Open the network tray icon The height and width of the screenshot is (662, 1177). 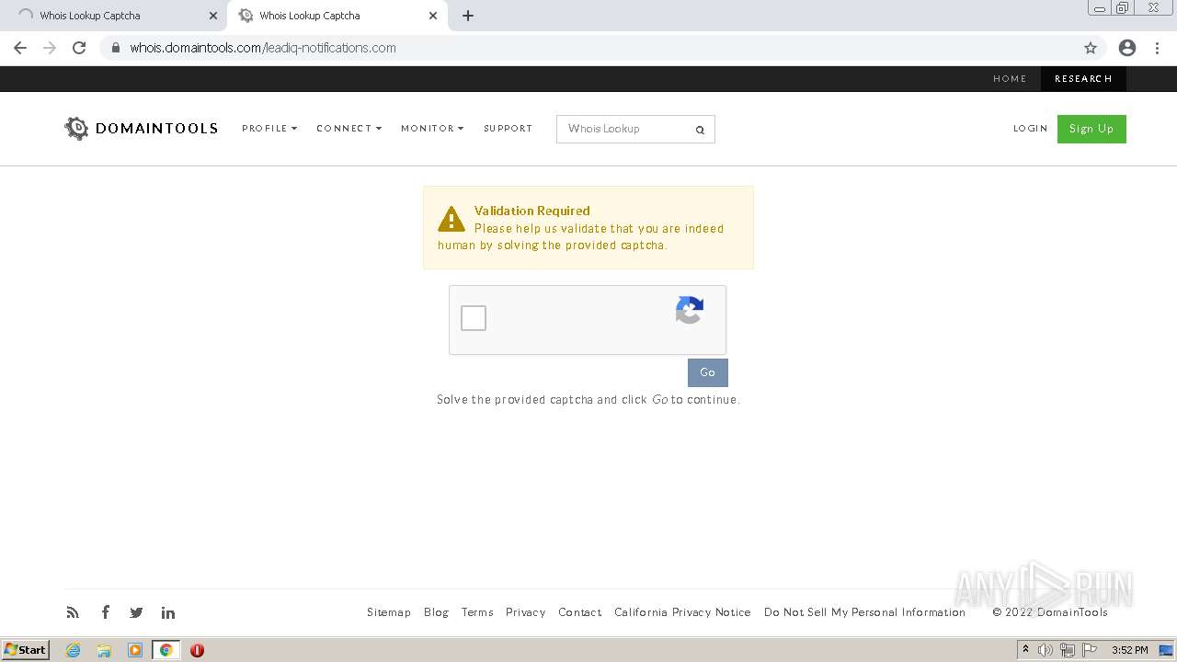(x=1068, y=650)
